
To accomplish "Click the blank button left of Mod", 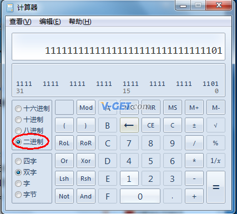I will pyautogui.click(x=64, y=108).
